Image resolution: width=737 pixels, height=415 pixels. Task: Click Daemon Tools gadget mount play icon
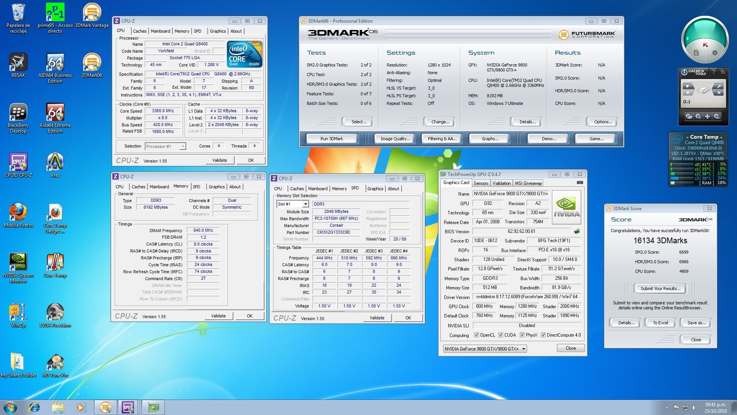point(687,86)
